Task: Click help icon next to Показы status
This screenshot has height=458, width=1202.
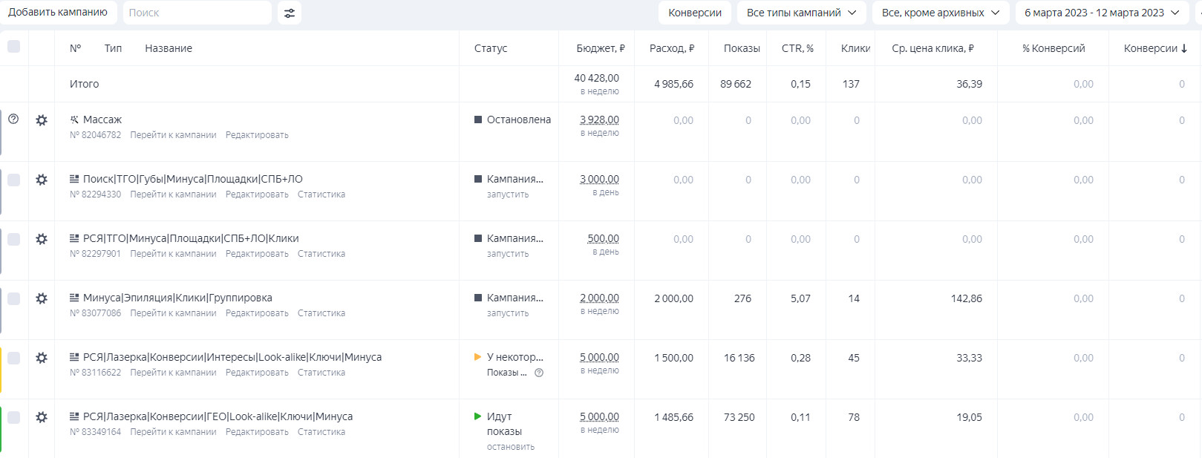Action: [539, 373]
